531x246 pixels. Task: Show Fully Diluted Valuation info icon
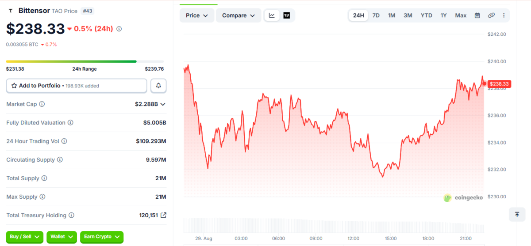click(x=70, y=123)
